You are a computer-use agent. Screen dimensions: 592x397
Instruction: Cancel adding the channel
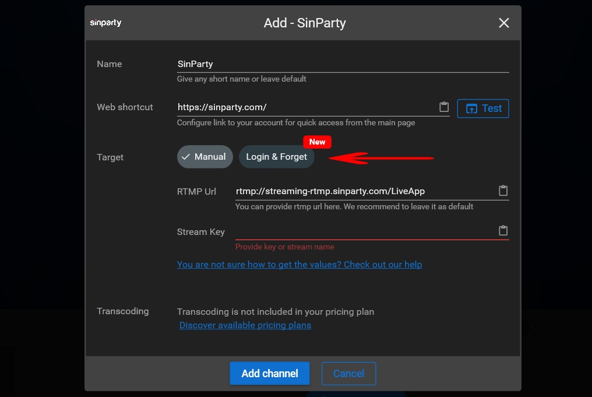[348, 374]
